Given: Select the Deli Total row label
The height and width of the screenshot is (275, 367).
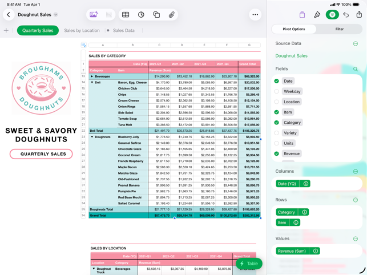Looking at the screenshot, I should coord(96,131).
